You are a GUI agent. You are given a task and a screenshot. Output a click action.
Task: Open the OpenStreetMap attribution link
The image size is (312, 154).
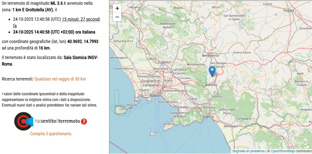coord(283,151)
